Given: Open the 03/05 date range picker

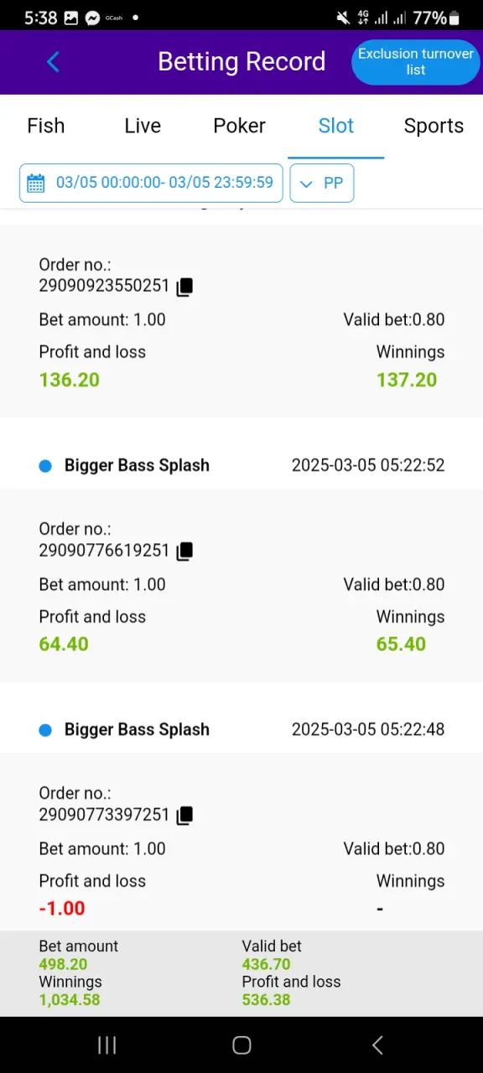Looking at the screenshot, I should point(151,183).
